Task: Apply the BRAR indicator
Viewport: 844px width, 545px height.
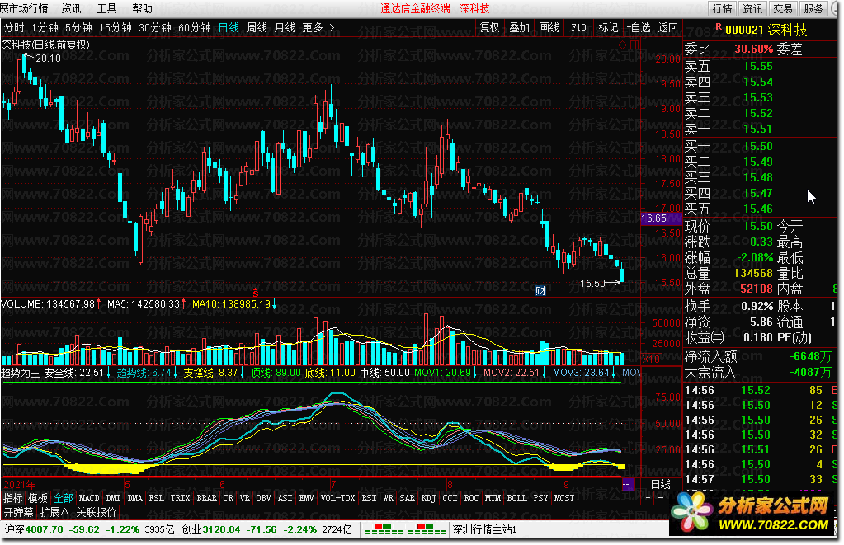Action: (x=207, y=498)
